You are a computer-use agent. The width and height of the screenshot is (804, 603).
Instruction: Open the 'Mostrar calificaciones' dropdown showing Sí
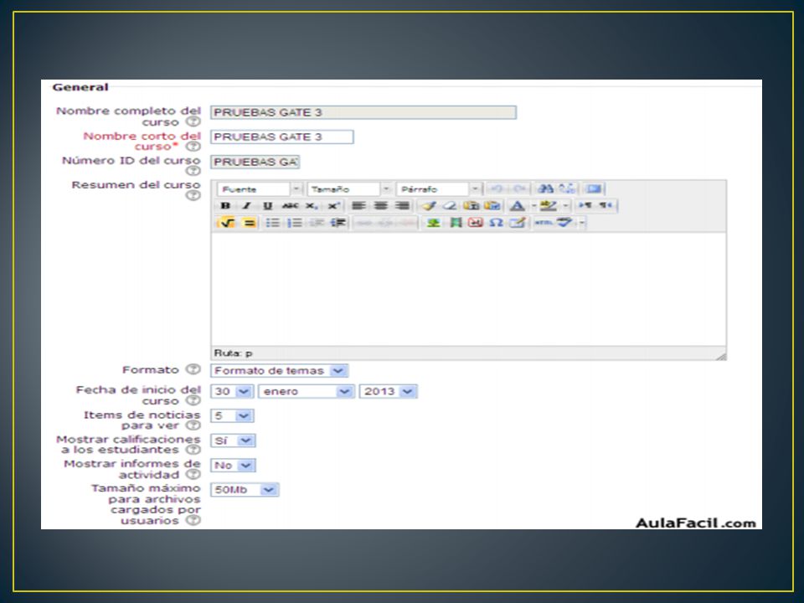pyautogui.click(x=233, y=441)
